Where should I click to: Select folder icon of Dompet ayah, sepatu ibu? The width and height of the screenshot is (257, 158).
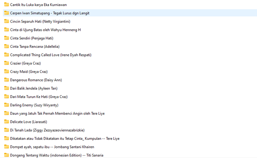tap(7, 147)
